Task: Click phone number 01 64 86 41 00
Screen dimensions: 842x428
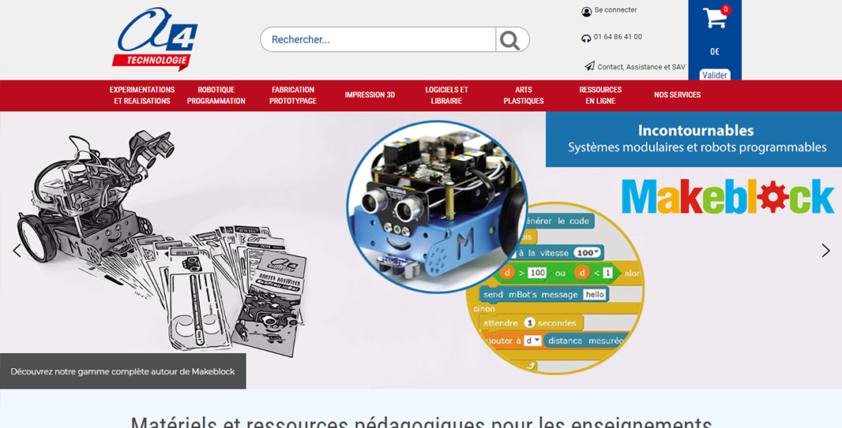Action: [618, 37]
